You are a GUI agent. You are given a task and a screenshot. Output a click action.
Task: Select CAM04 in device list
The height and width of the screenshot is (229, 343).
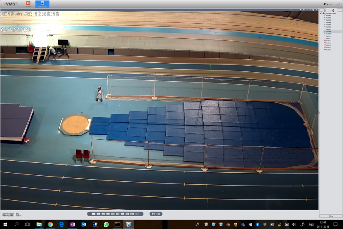pos(328,22)
